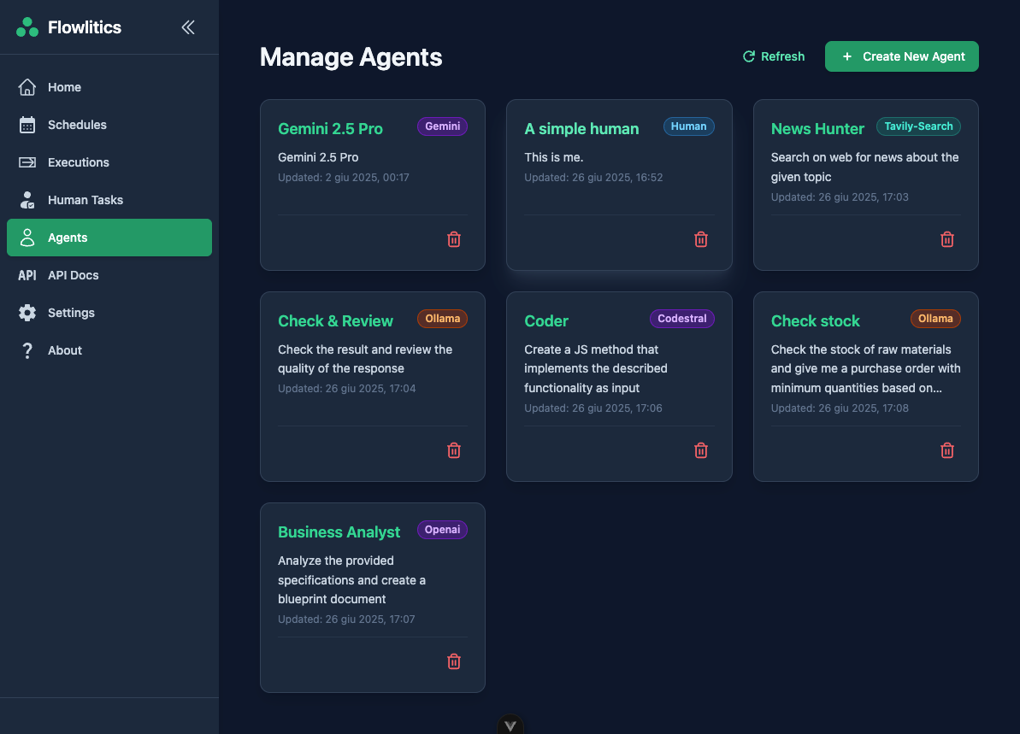Open the Business Analyst agent title

coord(339,531)
